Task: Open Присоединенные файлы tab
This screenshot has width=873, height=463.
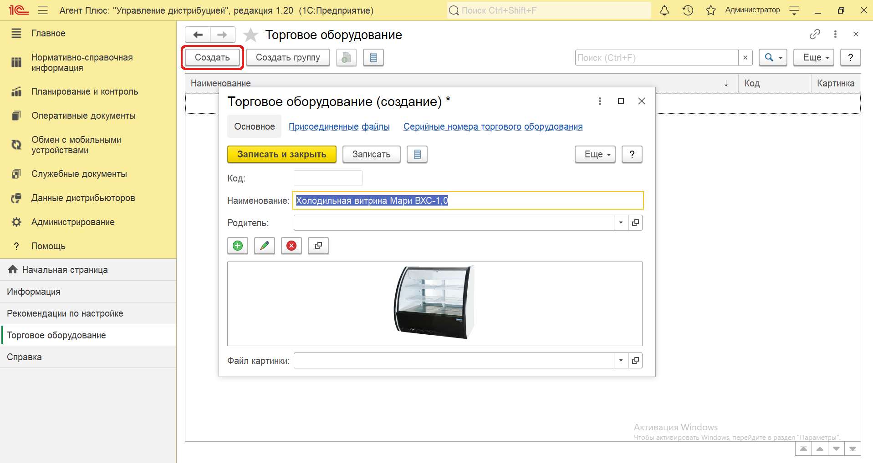Action: 339,127
